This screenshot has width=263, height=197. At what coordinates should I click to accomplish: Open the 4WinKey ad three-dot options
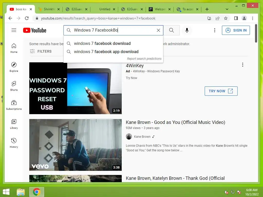pos(242,65)
